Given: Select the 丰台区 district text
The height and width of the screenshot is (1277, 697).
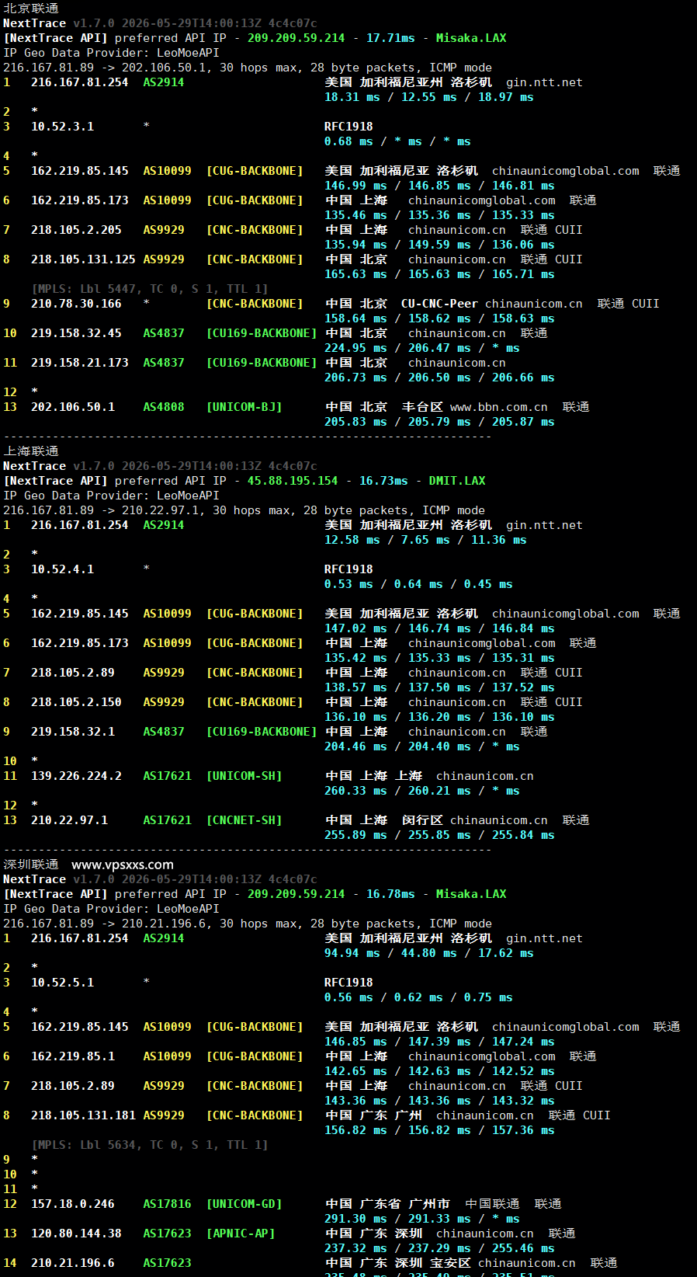Looking at the screenshot, I should tap(422, 407).
